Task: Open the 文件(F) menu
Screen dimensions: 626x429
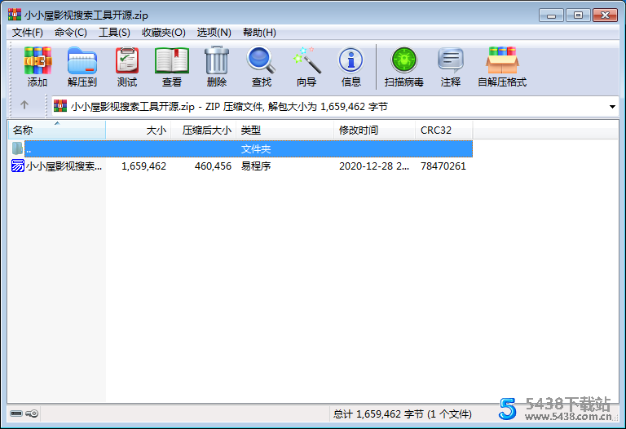Action: pyautogui.click(x=28, y=33)
